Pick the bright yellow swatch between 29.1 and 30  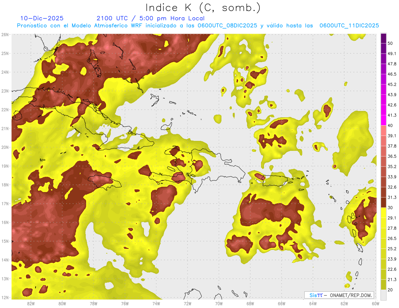pos(384,213)
